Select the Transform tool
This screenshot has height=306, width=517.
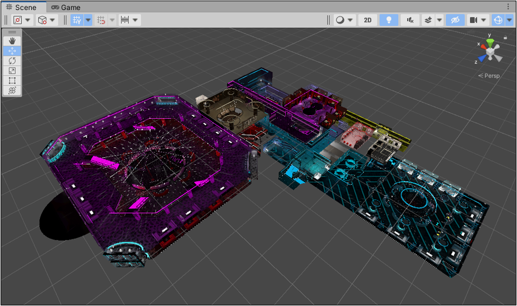pyautogui.click(x=12, y=90)
